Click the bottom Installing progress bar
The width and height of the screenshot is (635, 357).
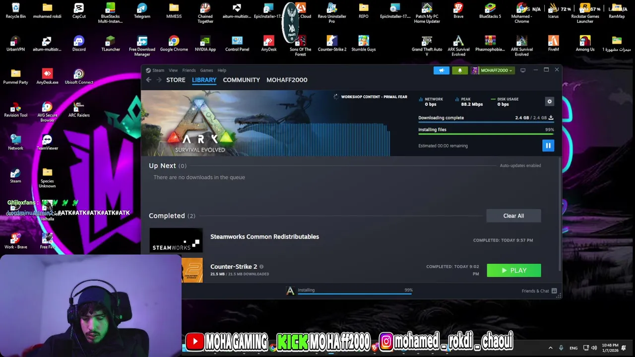354,294
